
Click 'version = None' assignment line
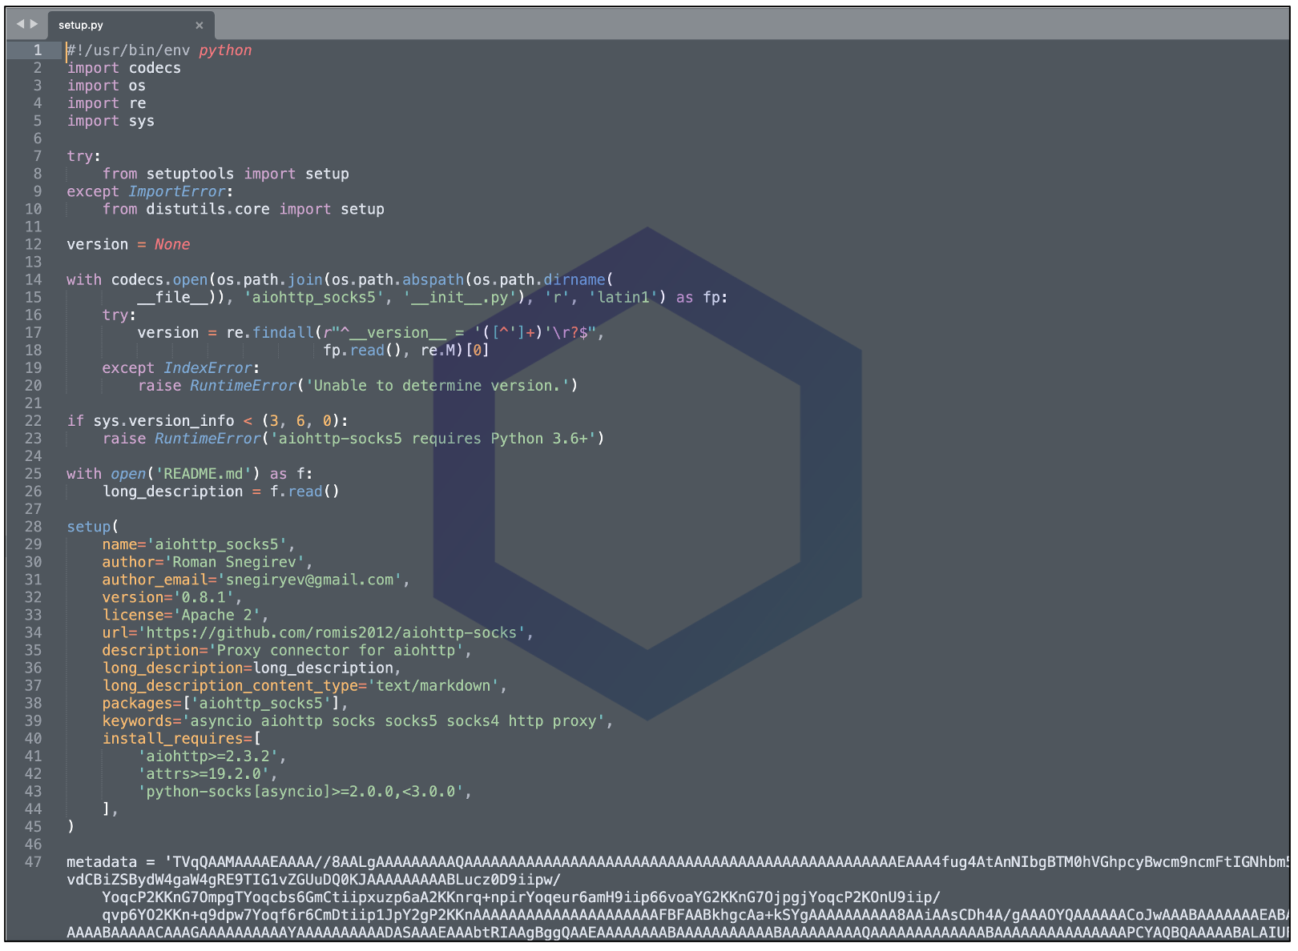point(128,244)
